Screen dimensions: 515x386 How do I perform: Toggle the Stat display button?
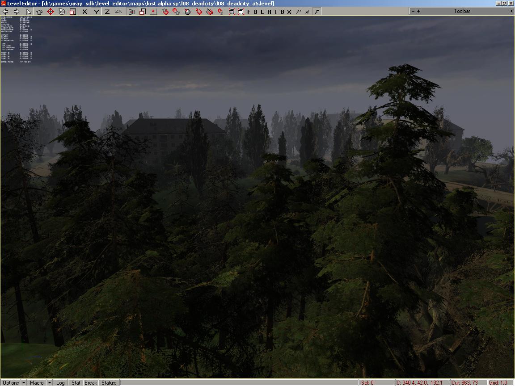tap(76, 383)
